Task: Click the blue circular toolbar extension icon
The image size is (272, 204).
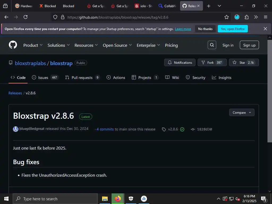Action: 237,17
